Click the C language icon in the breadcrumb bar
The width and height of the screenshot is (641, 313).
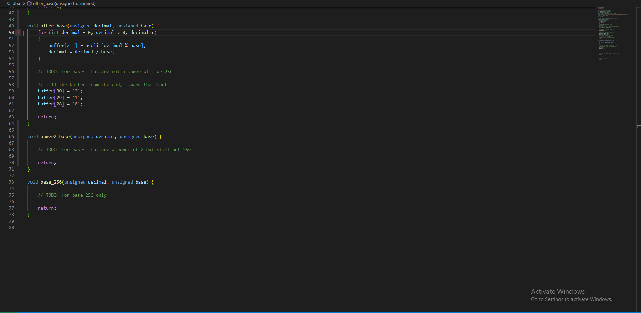pos(8,3)
